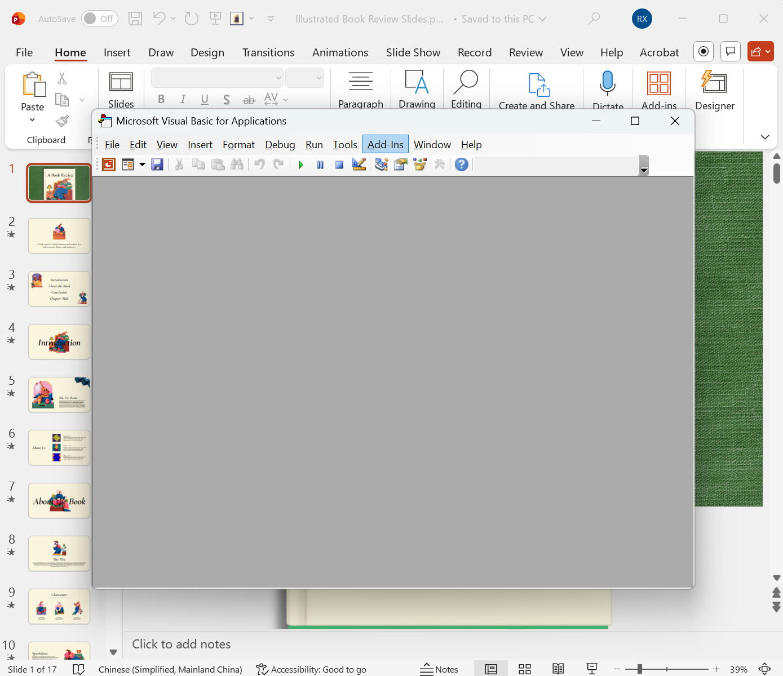Open VBA Help via the question mark icon
The width and height of the screenshot is (783, 676).
(462, 164)
